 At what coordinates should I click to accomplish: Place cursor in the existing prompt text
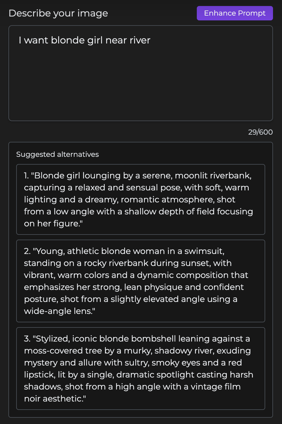[85, 40]
